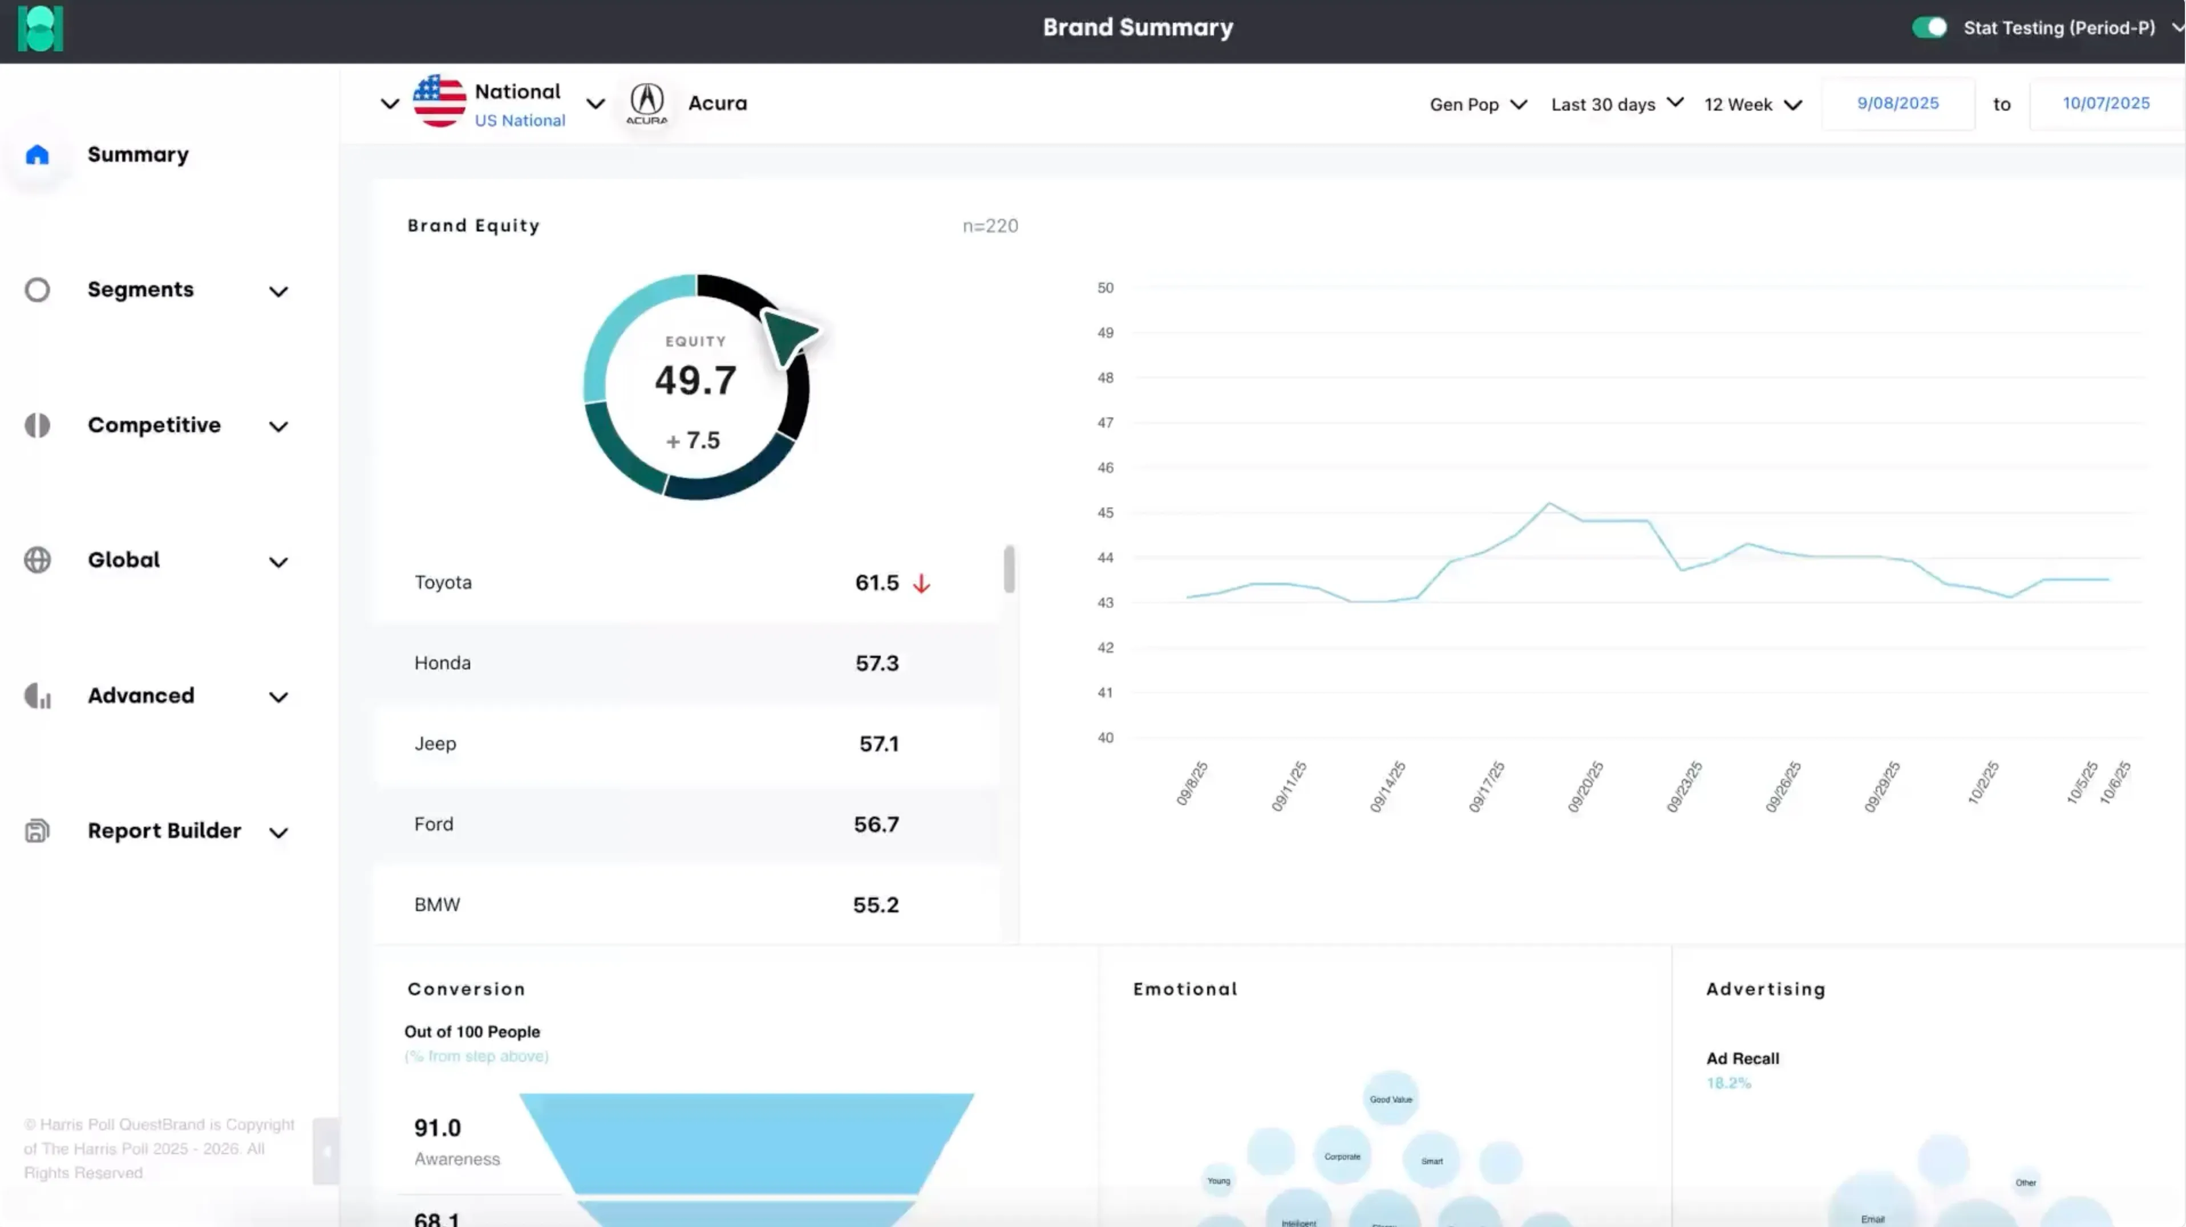Click the competitor list scrollbar thumb
2186x1227 pixels.
tap(1009, 569)
